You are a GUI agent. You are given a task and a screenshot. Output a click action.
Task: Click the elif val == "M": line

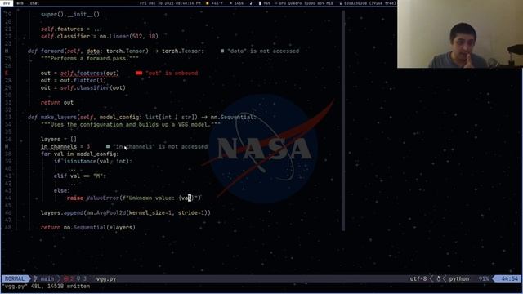(x=80, y=176)
